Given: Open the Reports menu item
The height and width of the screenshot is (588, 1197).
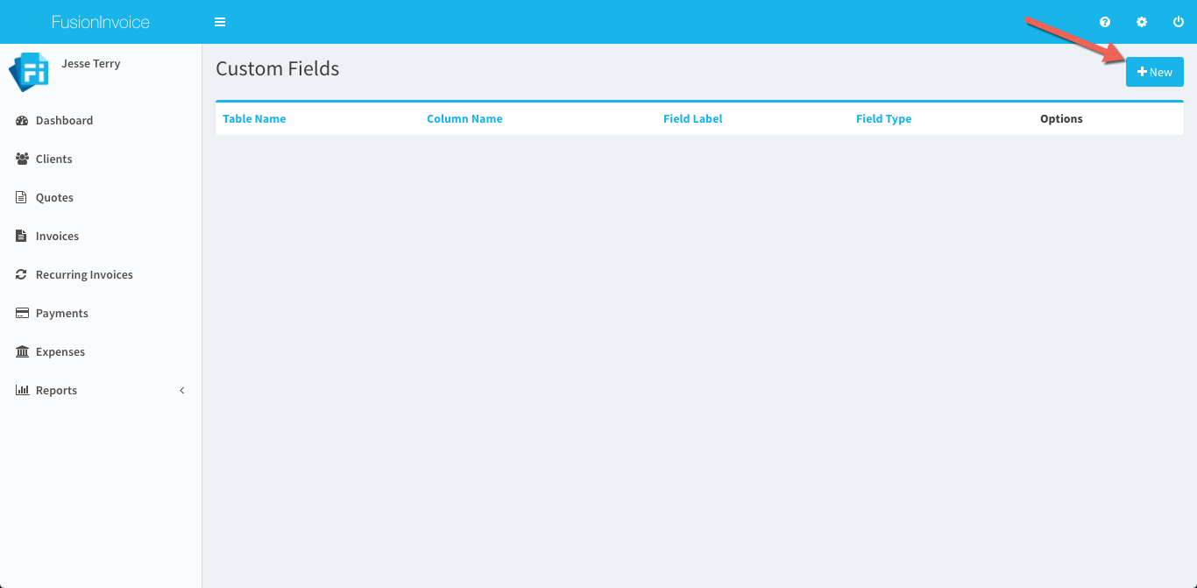Looking at the screenshot, I should [x=56, y=390].
